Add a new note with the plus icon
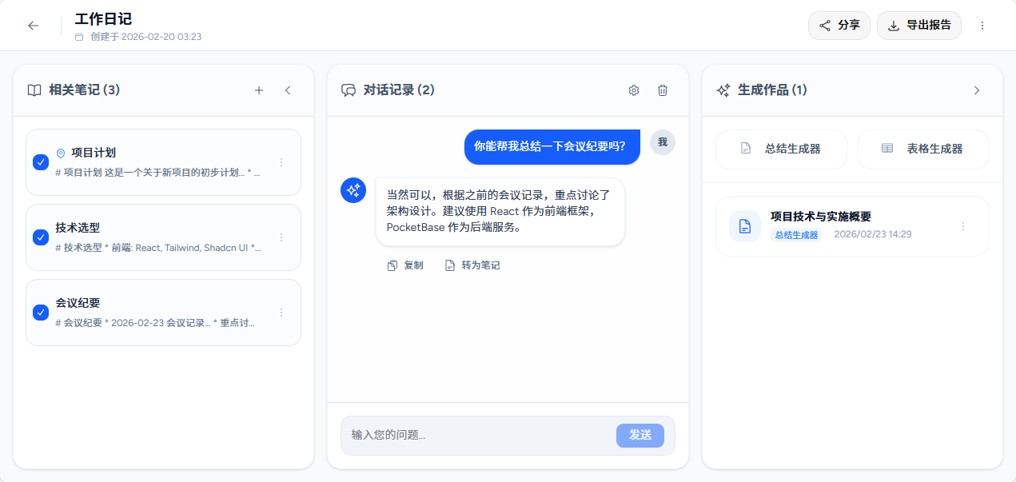This screenshot has width=1016, height=482. (x=259, y=90)
